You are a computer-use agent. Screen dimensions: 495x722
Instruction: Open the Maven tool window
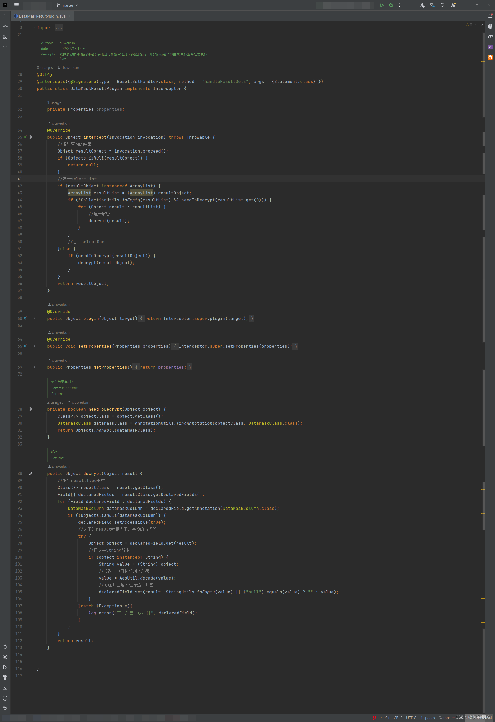(490, 37)
